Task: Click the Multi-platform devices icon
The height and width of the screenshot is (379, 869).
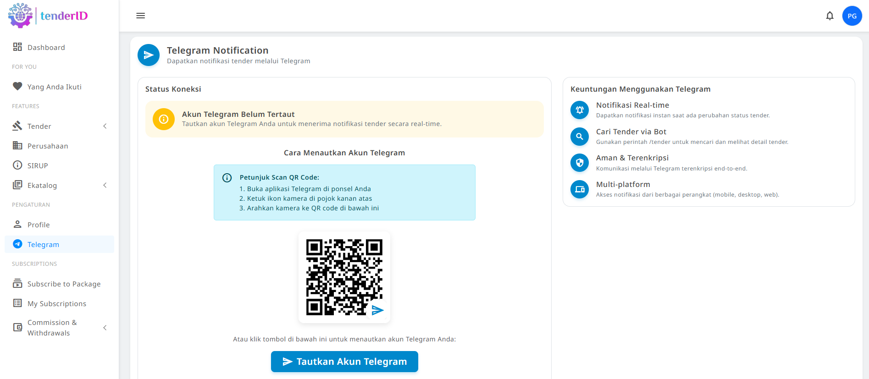Action: pos(580,189)
